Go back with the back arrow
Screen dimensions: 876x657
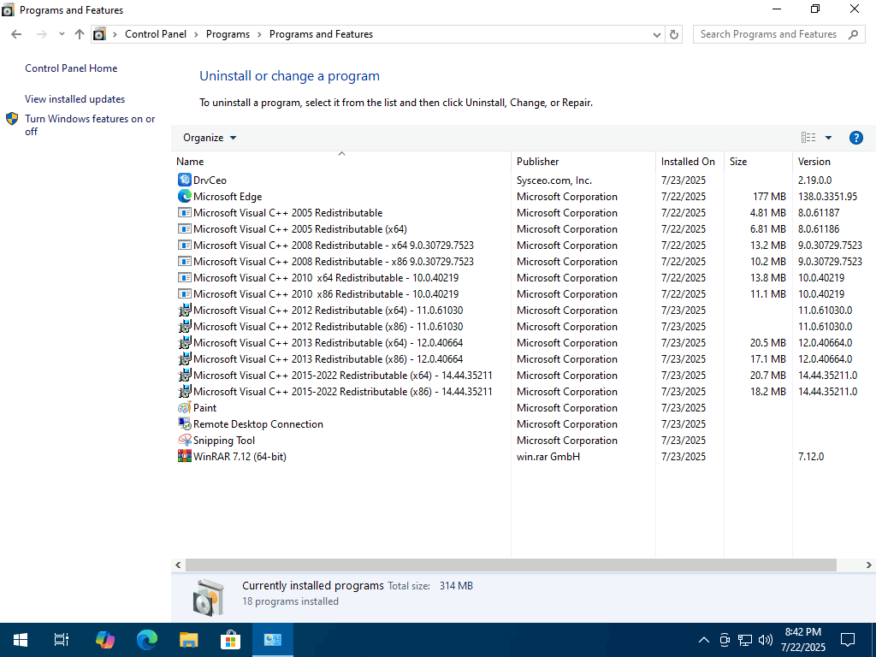(x=16, y=34)
